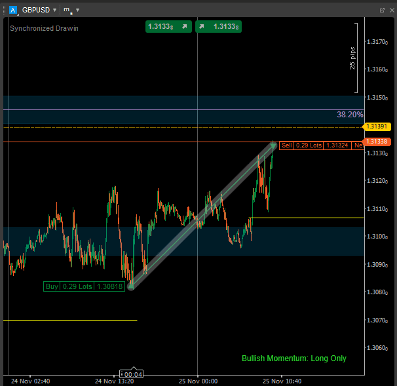Open the GBPUSD symbol dropdown
397x386 pixels.
tap(39, 10)
